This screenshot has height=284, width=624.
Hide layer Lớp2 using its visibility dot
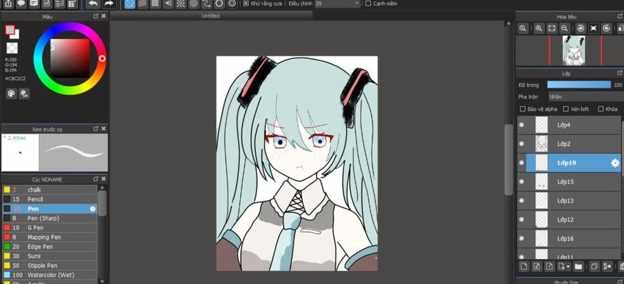pos(522,144)
